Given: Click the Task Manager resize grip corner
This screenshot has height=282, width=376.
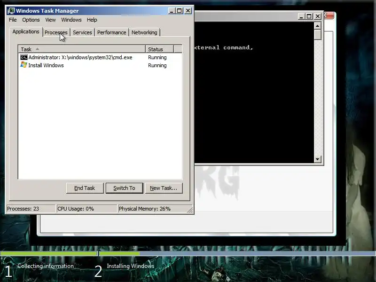Looking at the screenshot, I should click(190, 210).
